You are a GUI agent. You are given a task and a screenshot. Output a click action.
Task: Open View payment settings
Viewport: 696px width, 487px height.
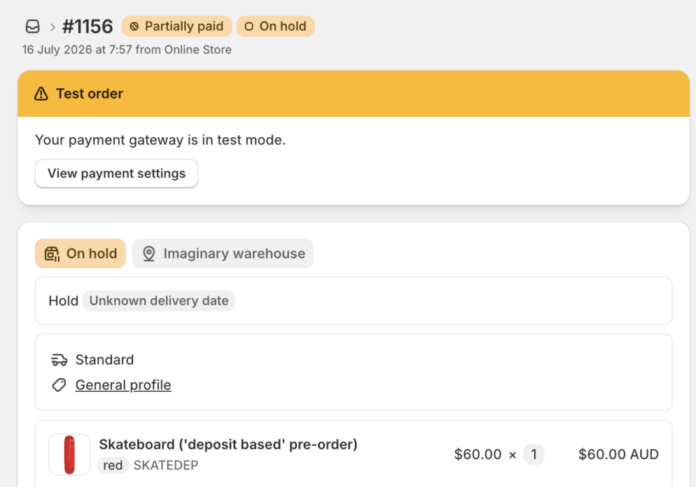[116, 173]
